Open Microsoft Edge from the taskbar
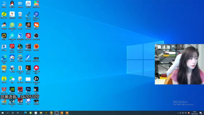This screenshot has height=115, width=204. (x=25, y=113)
